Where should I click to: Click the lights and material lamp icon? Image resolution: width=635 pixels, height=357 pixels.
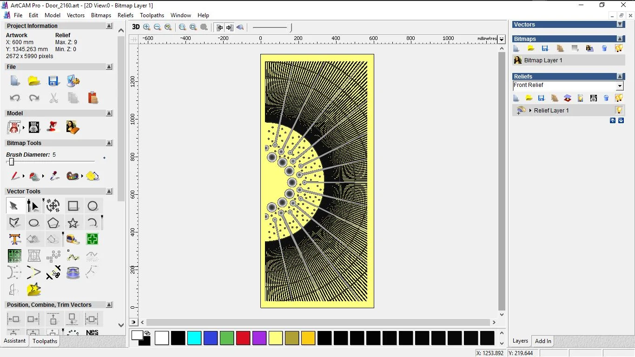(x=53, y=127)
